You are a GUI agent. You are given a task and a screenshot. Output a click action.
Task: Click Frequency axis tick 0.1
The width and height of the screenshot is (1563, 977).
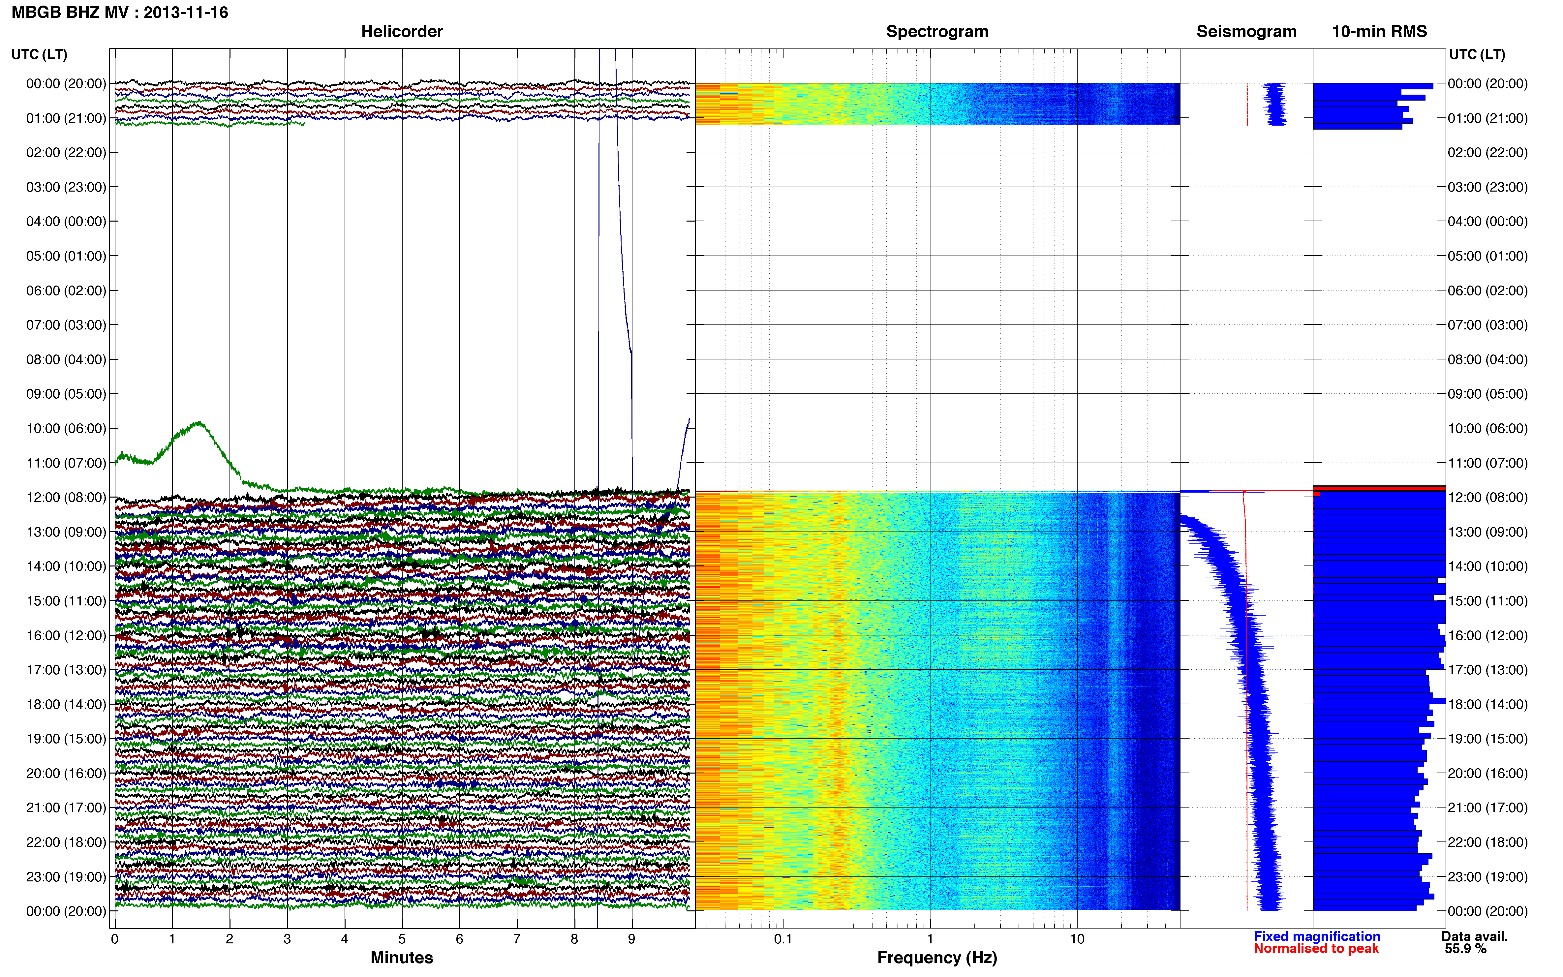pos(783,939)
